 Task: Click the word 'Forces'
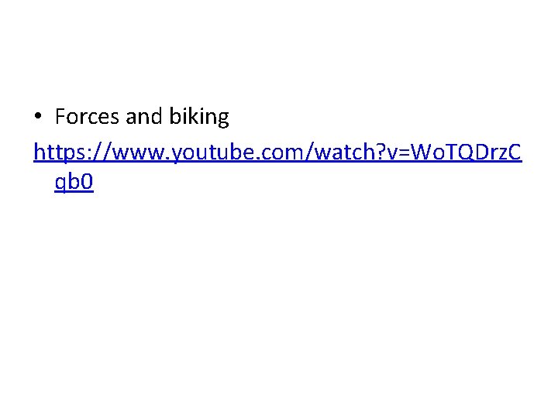(87, 116)
